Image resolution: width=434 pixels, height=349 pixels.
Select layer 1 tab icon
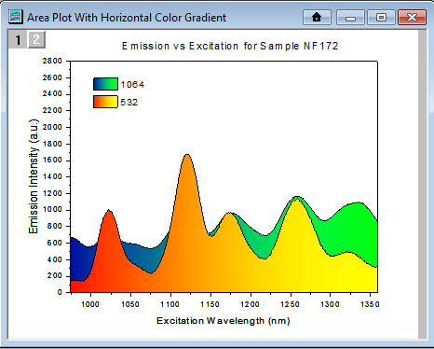click(18, 39)
